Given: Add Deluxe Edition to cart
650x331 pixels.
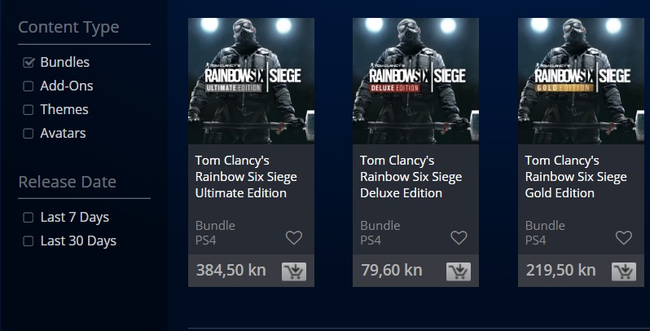Looking at the screenshot, I should pos(459,271).
